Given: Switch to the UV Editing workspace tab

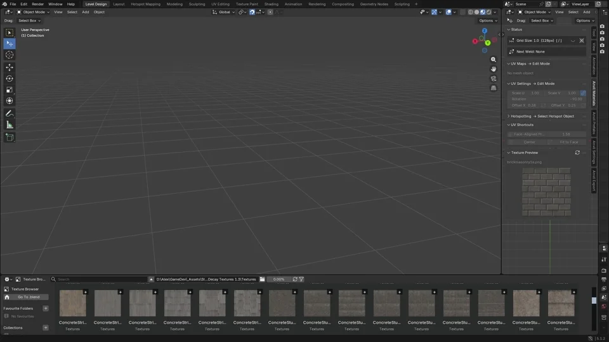Looking at the screenshot, I should pyautogui.click(x=220, y=4).
